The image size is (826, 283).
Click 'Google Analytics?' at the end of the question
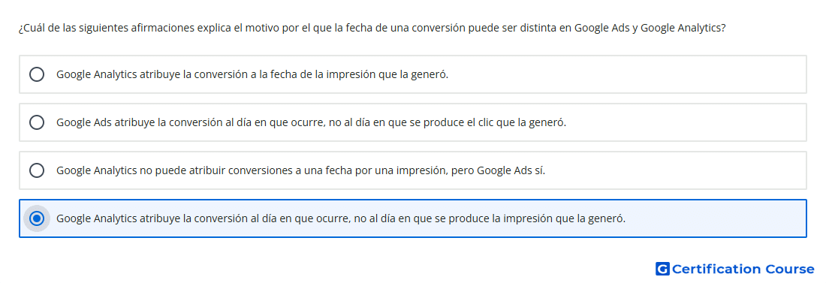(x=683, y=28)
